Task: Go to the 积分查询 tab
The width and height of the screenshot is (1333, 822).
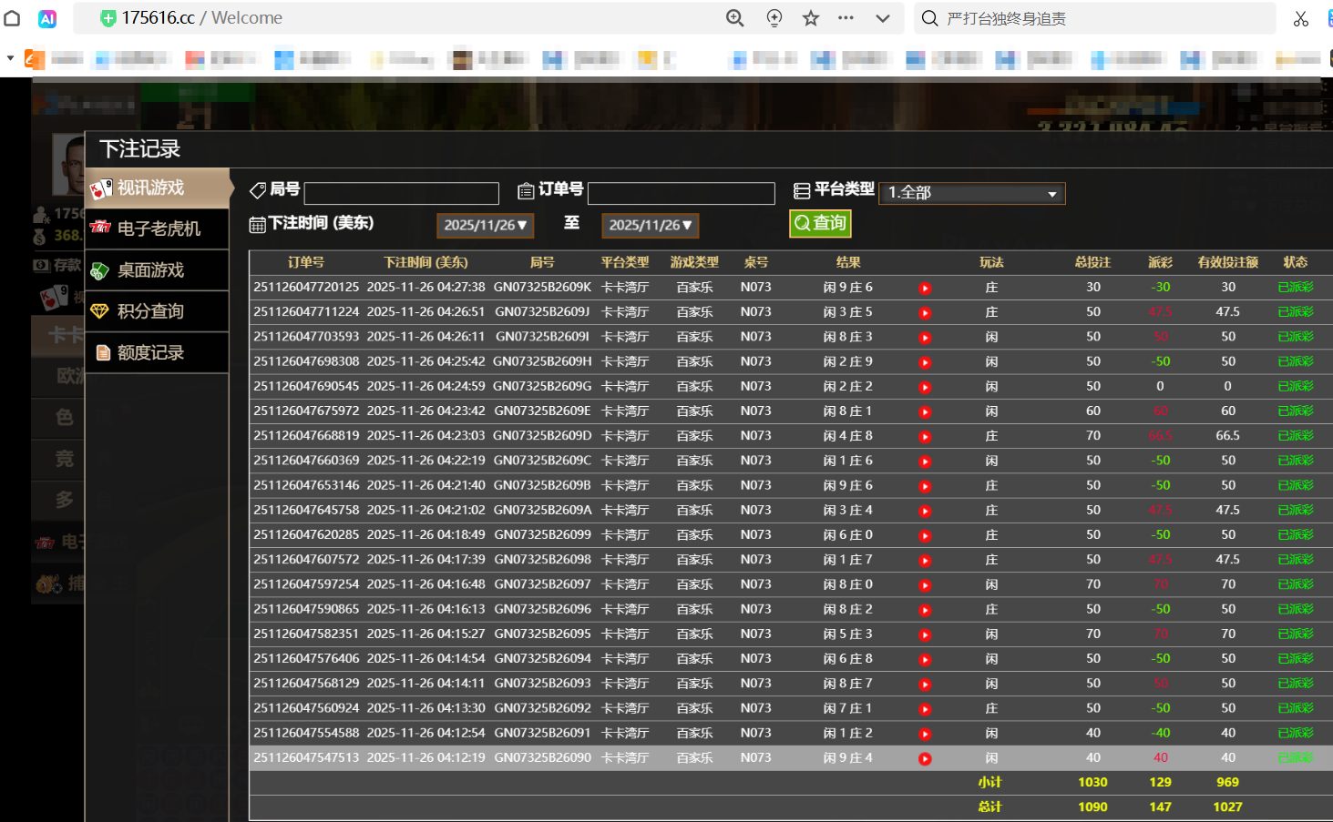Action: 157,311
